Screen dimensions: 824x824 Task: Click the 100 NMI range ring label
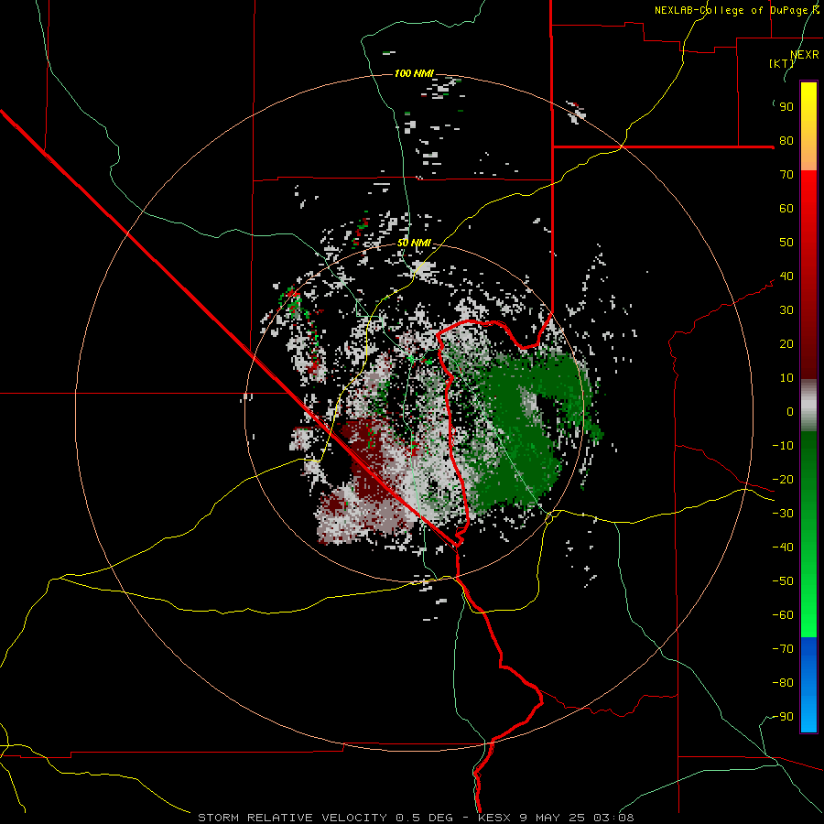click(414, 73)
